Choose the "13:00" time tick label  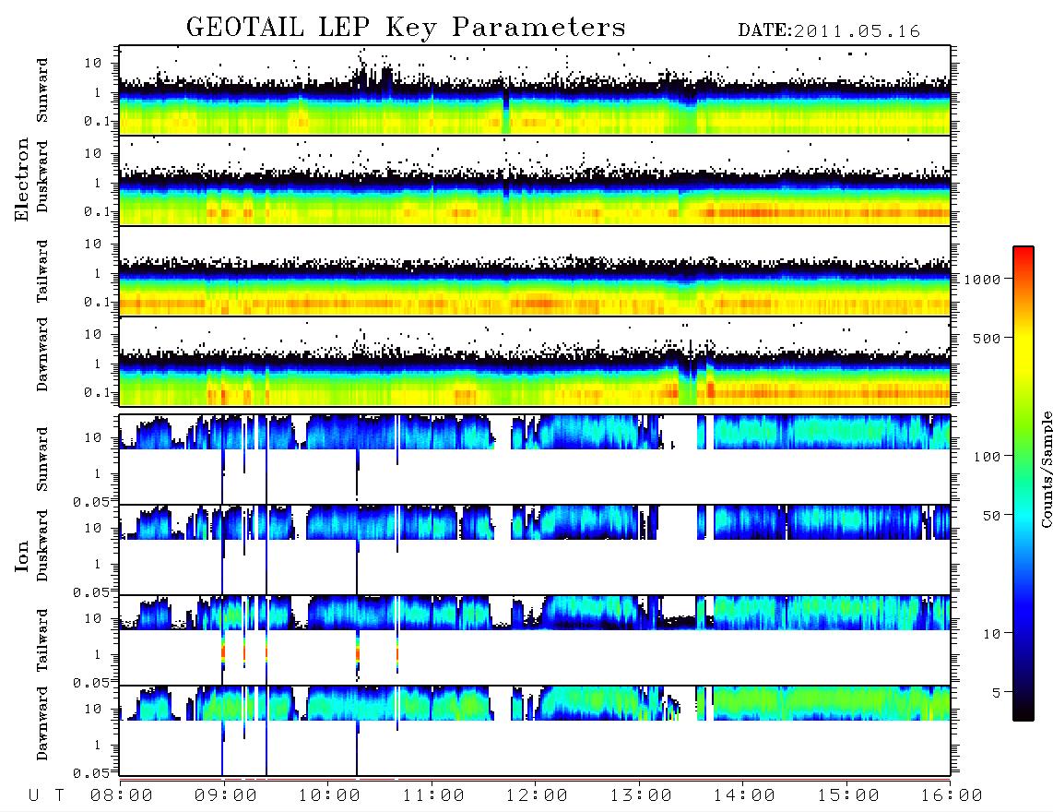pyautogui.click(x=641, y=796)
